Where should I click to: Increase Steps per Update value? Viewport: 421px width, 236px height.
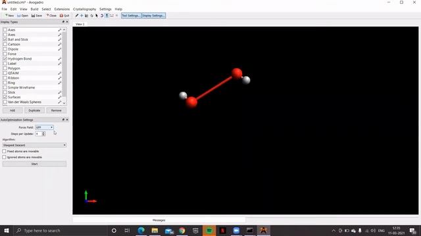(x=43, y=132)
